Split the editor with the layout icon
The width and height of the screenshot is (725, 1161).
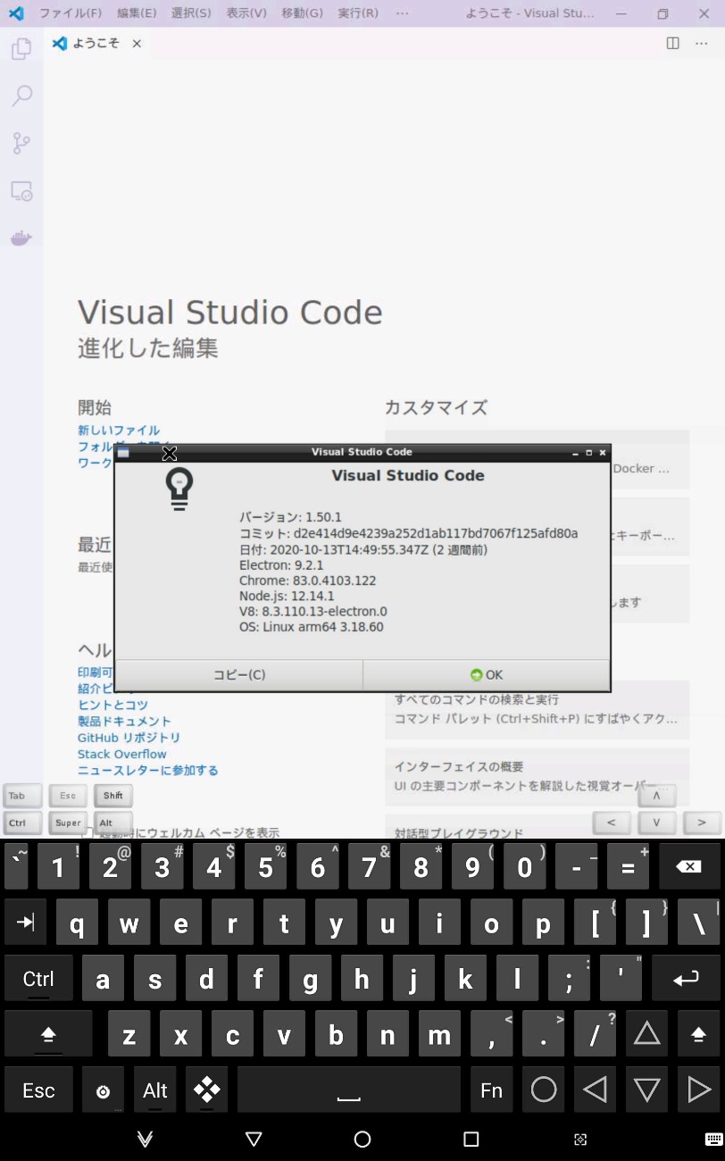coord(673,43)
